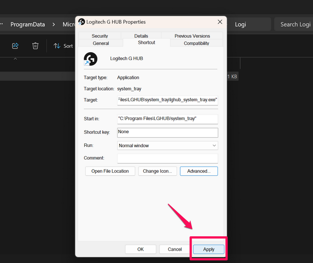Select the Previous Versions tab
The height and width of the screenshot is (263, 313).
[192, 36]
